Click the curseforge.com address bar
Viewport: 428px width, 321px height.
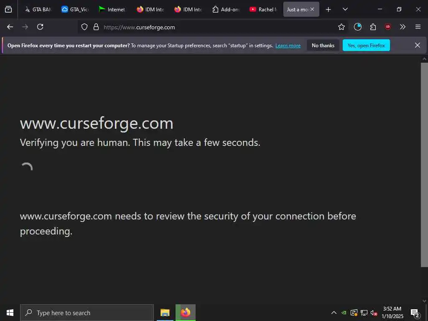click(x=213, y=27)
